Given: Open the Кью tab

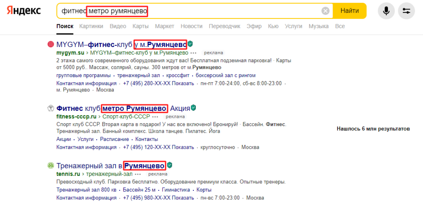Looking at the screenshot, I should coord(273,26).
